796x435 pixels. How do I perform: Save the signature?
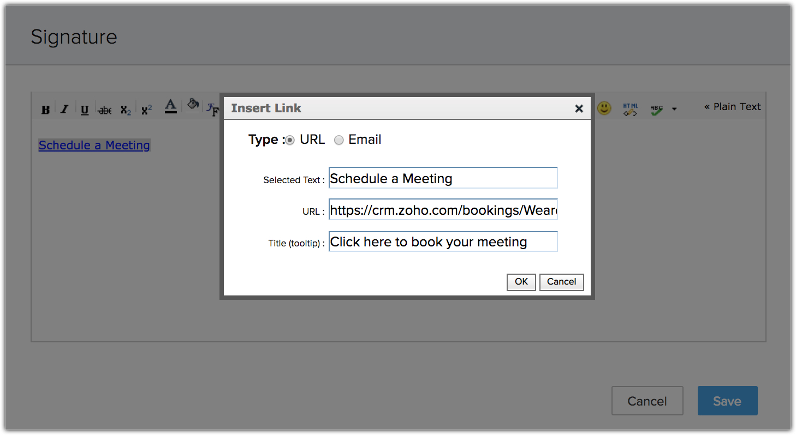(727, 401)
